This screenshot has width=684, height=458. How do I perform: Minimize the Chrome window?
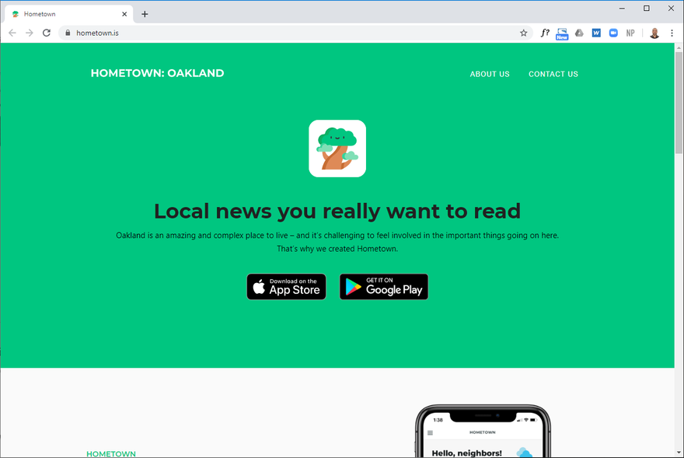tap(622, 9)
